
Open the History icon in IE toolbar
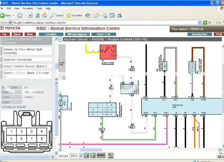click(88, 16)
